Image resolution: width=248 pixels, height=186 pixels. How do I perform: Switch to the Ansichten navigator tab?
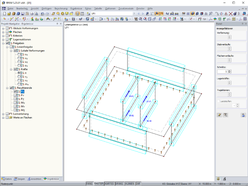pos(34,179)
